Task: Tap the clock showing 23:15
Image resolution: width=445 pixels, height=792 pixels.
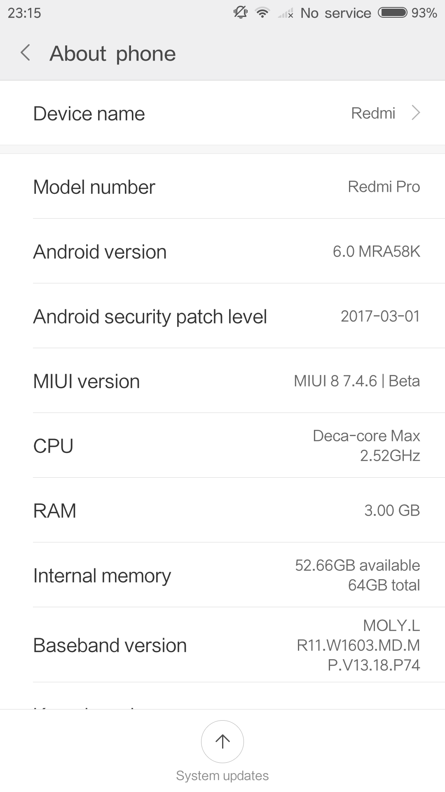Action: (x=24, y=13)
